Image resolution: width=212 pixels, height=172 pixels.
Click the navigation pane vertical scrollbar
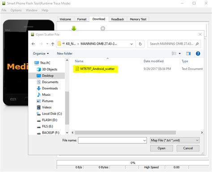67,108
